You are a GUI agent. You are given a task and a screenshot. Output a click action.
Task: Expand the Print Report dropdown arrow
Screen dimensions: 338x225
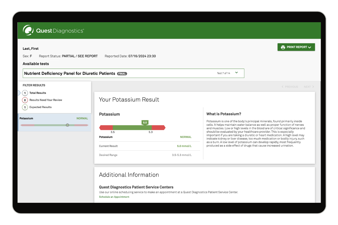coord(310,47)
